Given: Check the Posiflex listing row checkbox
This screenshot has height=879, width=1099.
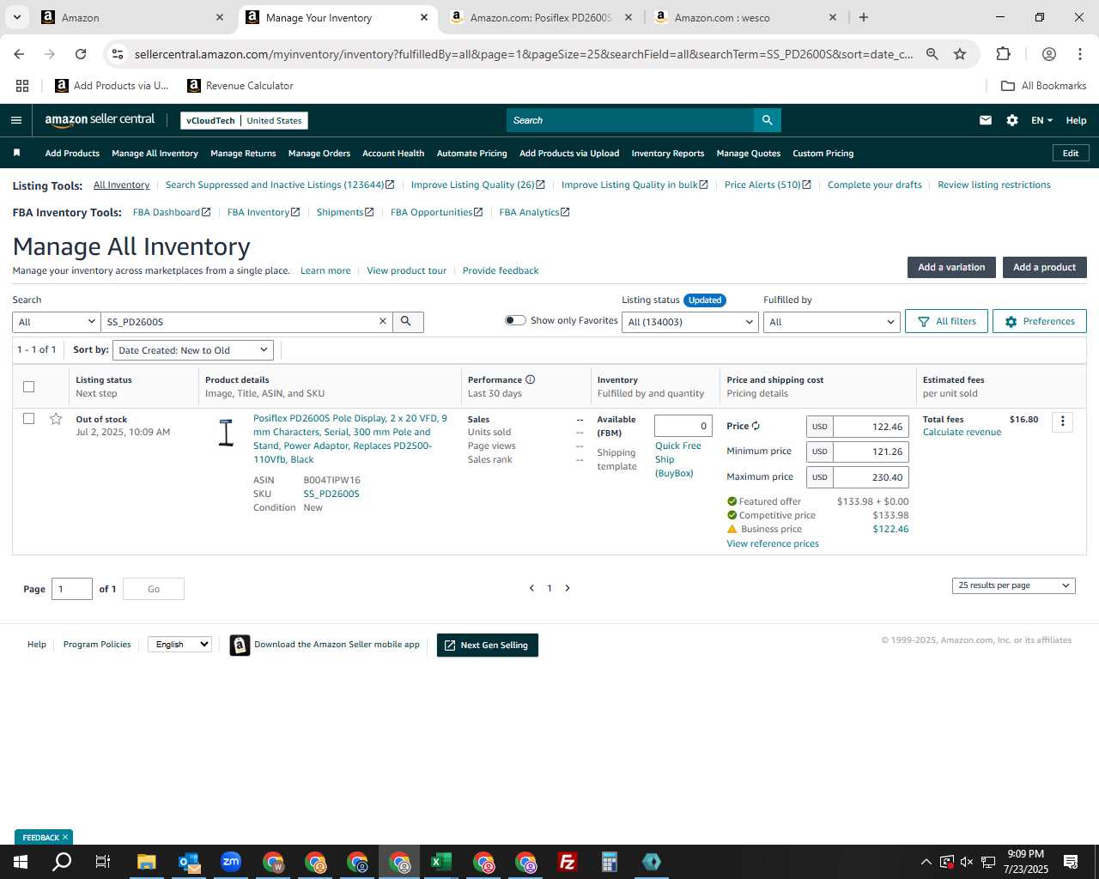Looking at the screenshot, I should pyautogui.click(x=28, y=418).
